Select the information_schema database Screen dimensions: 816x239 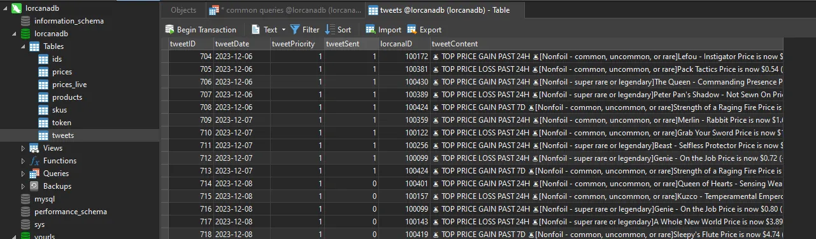click(x=69, y=21)
